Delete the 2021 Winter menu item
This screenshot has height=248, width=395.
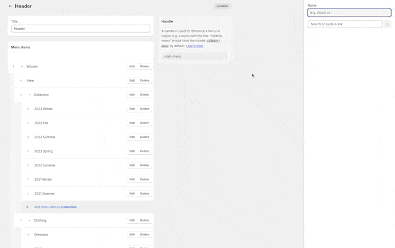pos(144,179)
